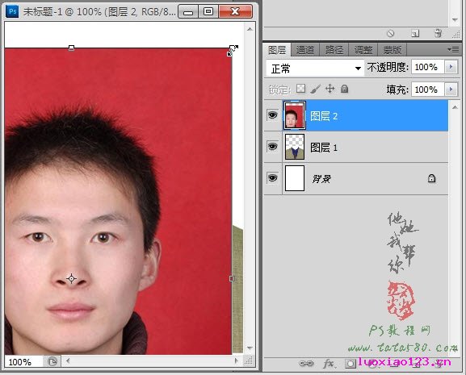Switch to the 图层 tab
Screen dimensions: 466x375
(x=277, y=50)
